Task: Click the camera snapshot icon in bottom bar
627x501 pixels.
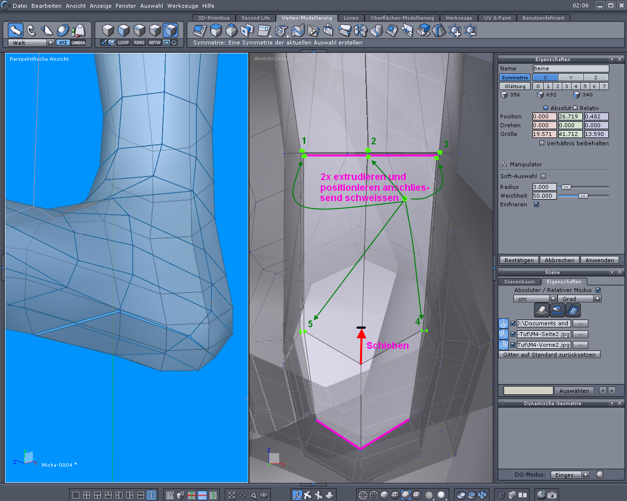Action: [552, 495]
